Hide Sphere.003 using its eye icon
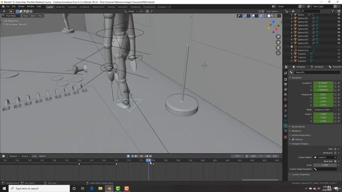This screenshot has width=342, height=192. click(x=339, y=25)
